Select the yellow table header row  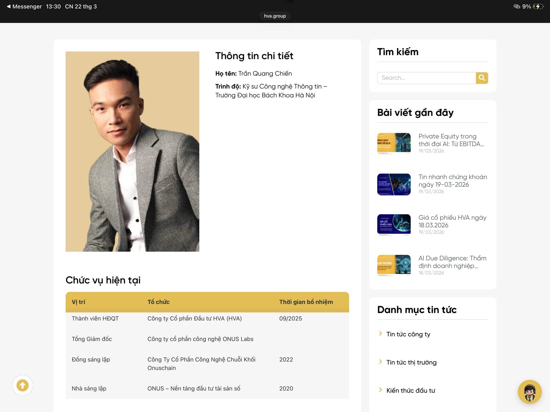(207, 302)
